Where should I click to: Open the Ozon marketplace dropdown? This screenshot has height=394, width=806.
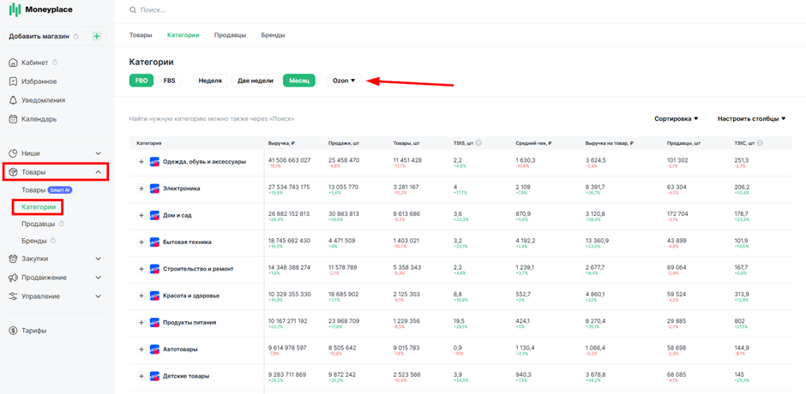(344, 81)
